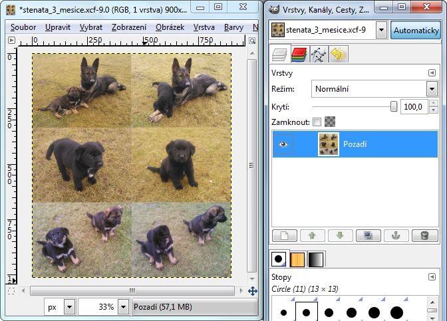Click the Pozadí layer name
The height and width of the screenshot is (321, 447).
coord(355,144)
